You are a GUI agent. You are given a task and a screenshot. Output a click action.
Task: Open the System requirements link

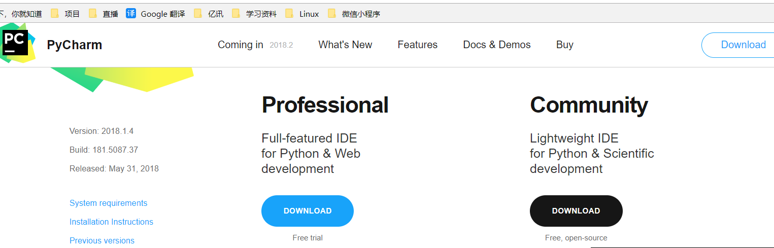(x=108, y=203)
